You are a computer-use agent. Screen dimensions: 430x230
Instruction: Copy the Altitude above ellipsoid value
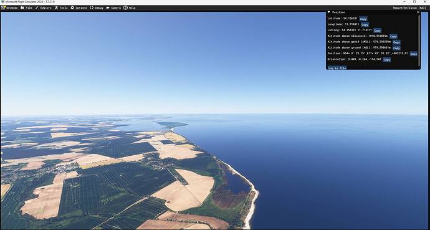393,36
